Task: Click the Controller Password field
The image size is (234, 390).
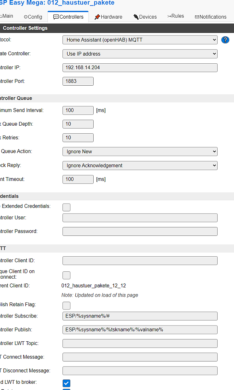Action: [140, 231]
